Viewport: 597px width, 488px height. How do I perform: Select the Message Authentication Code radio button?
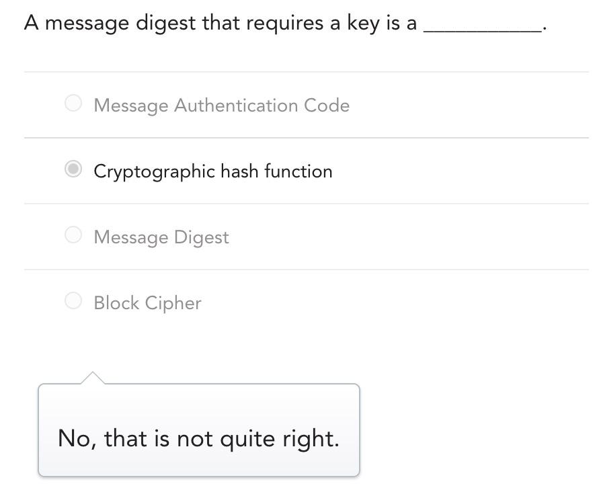point(73,103)
